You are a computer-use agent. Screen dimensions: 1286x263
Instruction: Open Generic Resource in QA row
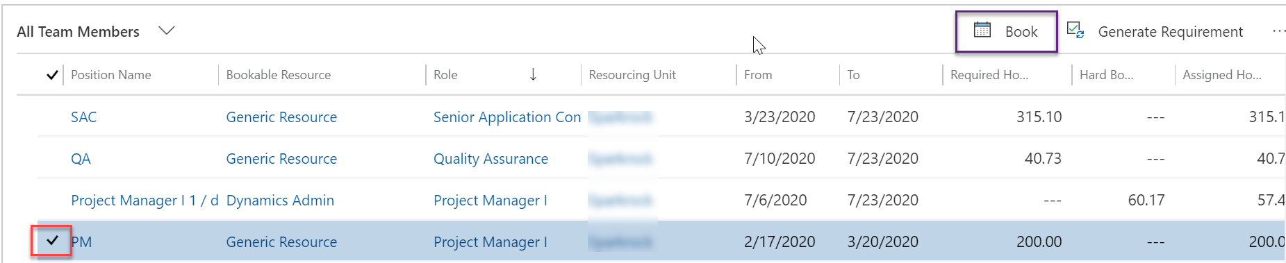point(281,158)
